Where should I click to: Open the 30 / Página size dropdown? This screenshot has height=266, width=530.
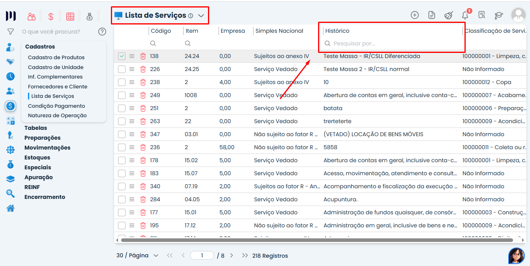[x=137, y=256]
